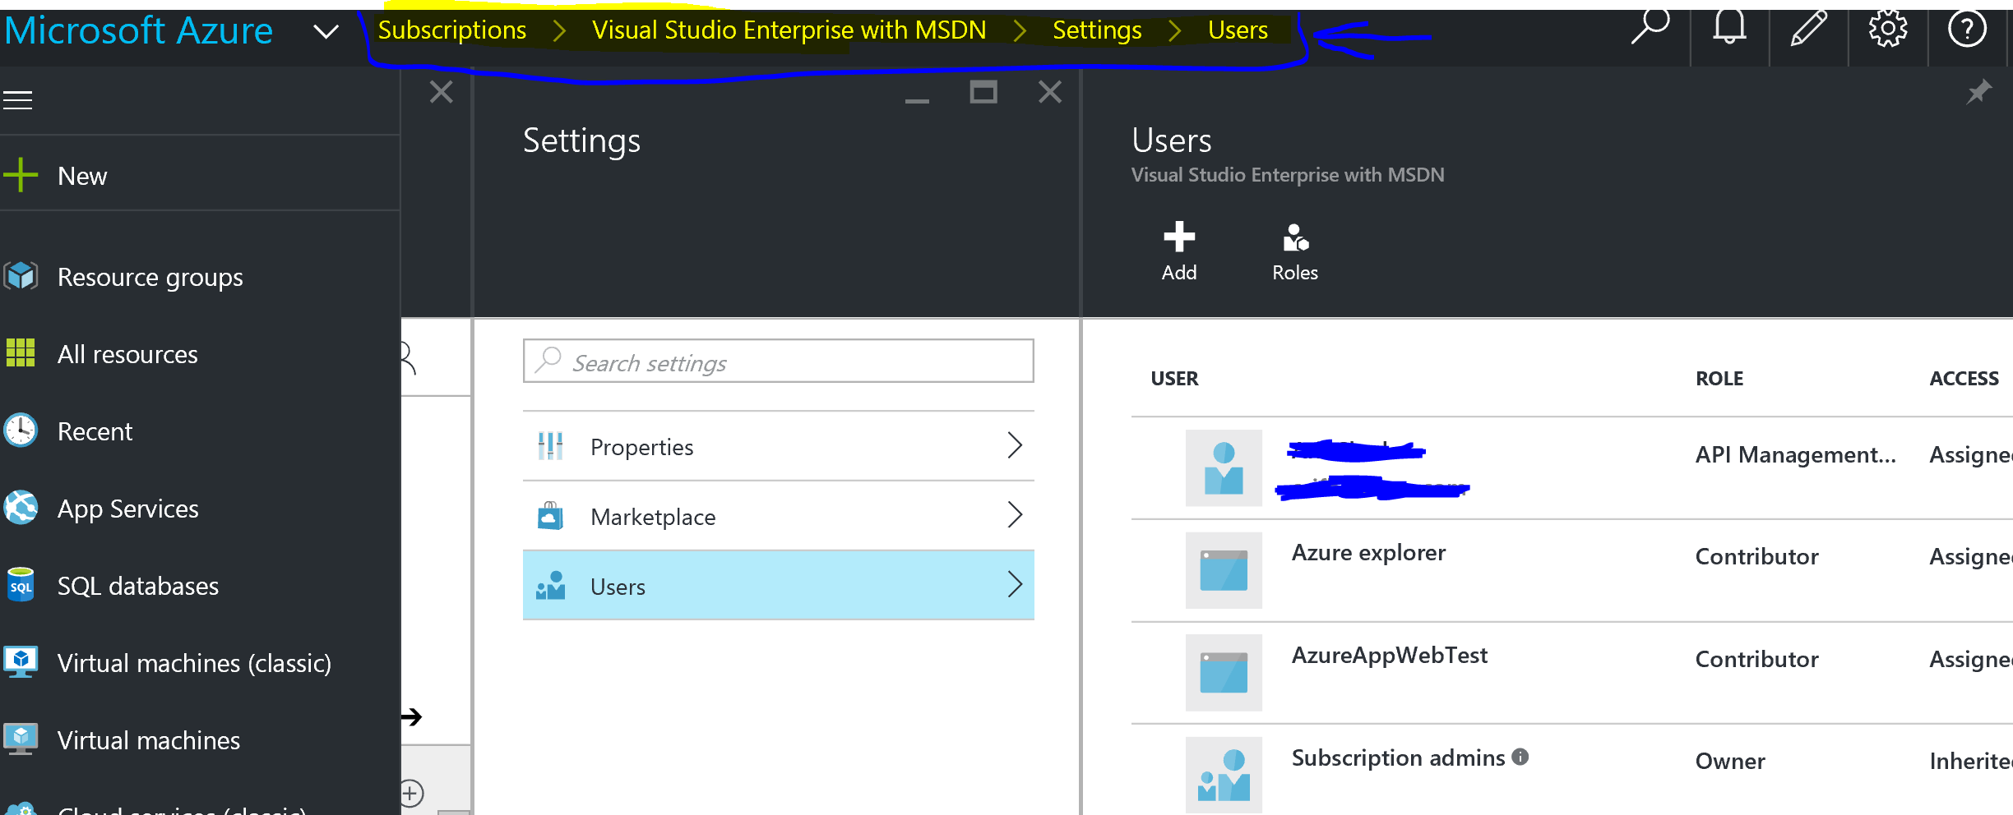The width and height of the screenshot is (2013, 815).
Task: Minimize the Settings blade
Action: click(917, 99)
